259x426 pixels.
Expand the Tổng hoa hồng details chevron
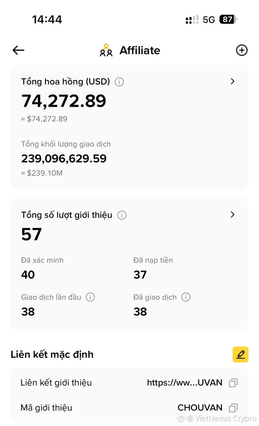pyautogui.click(x=232, y=81)
